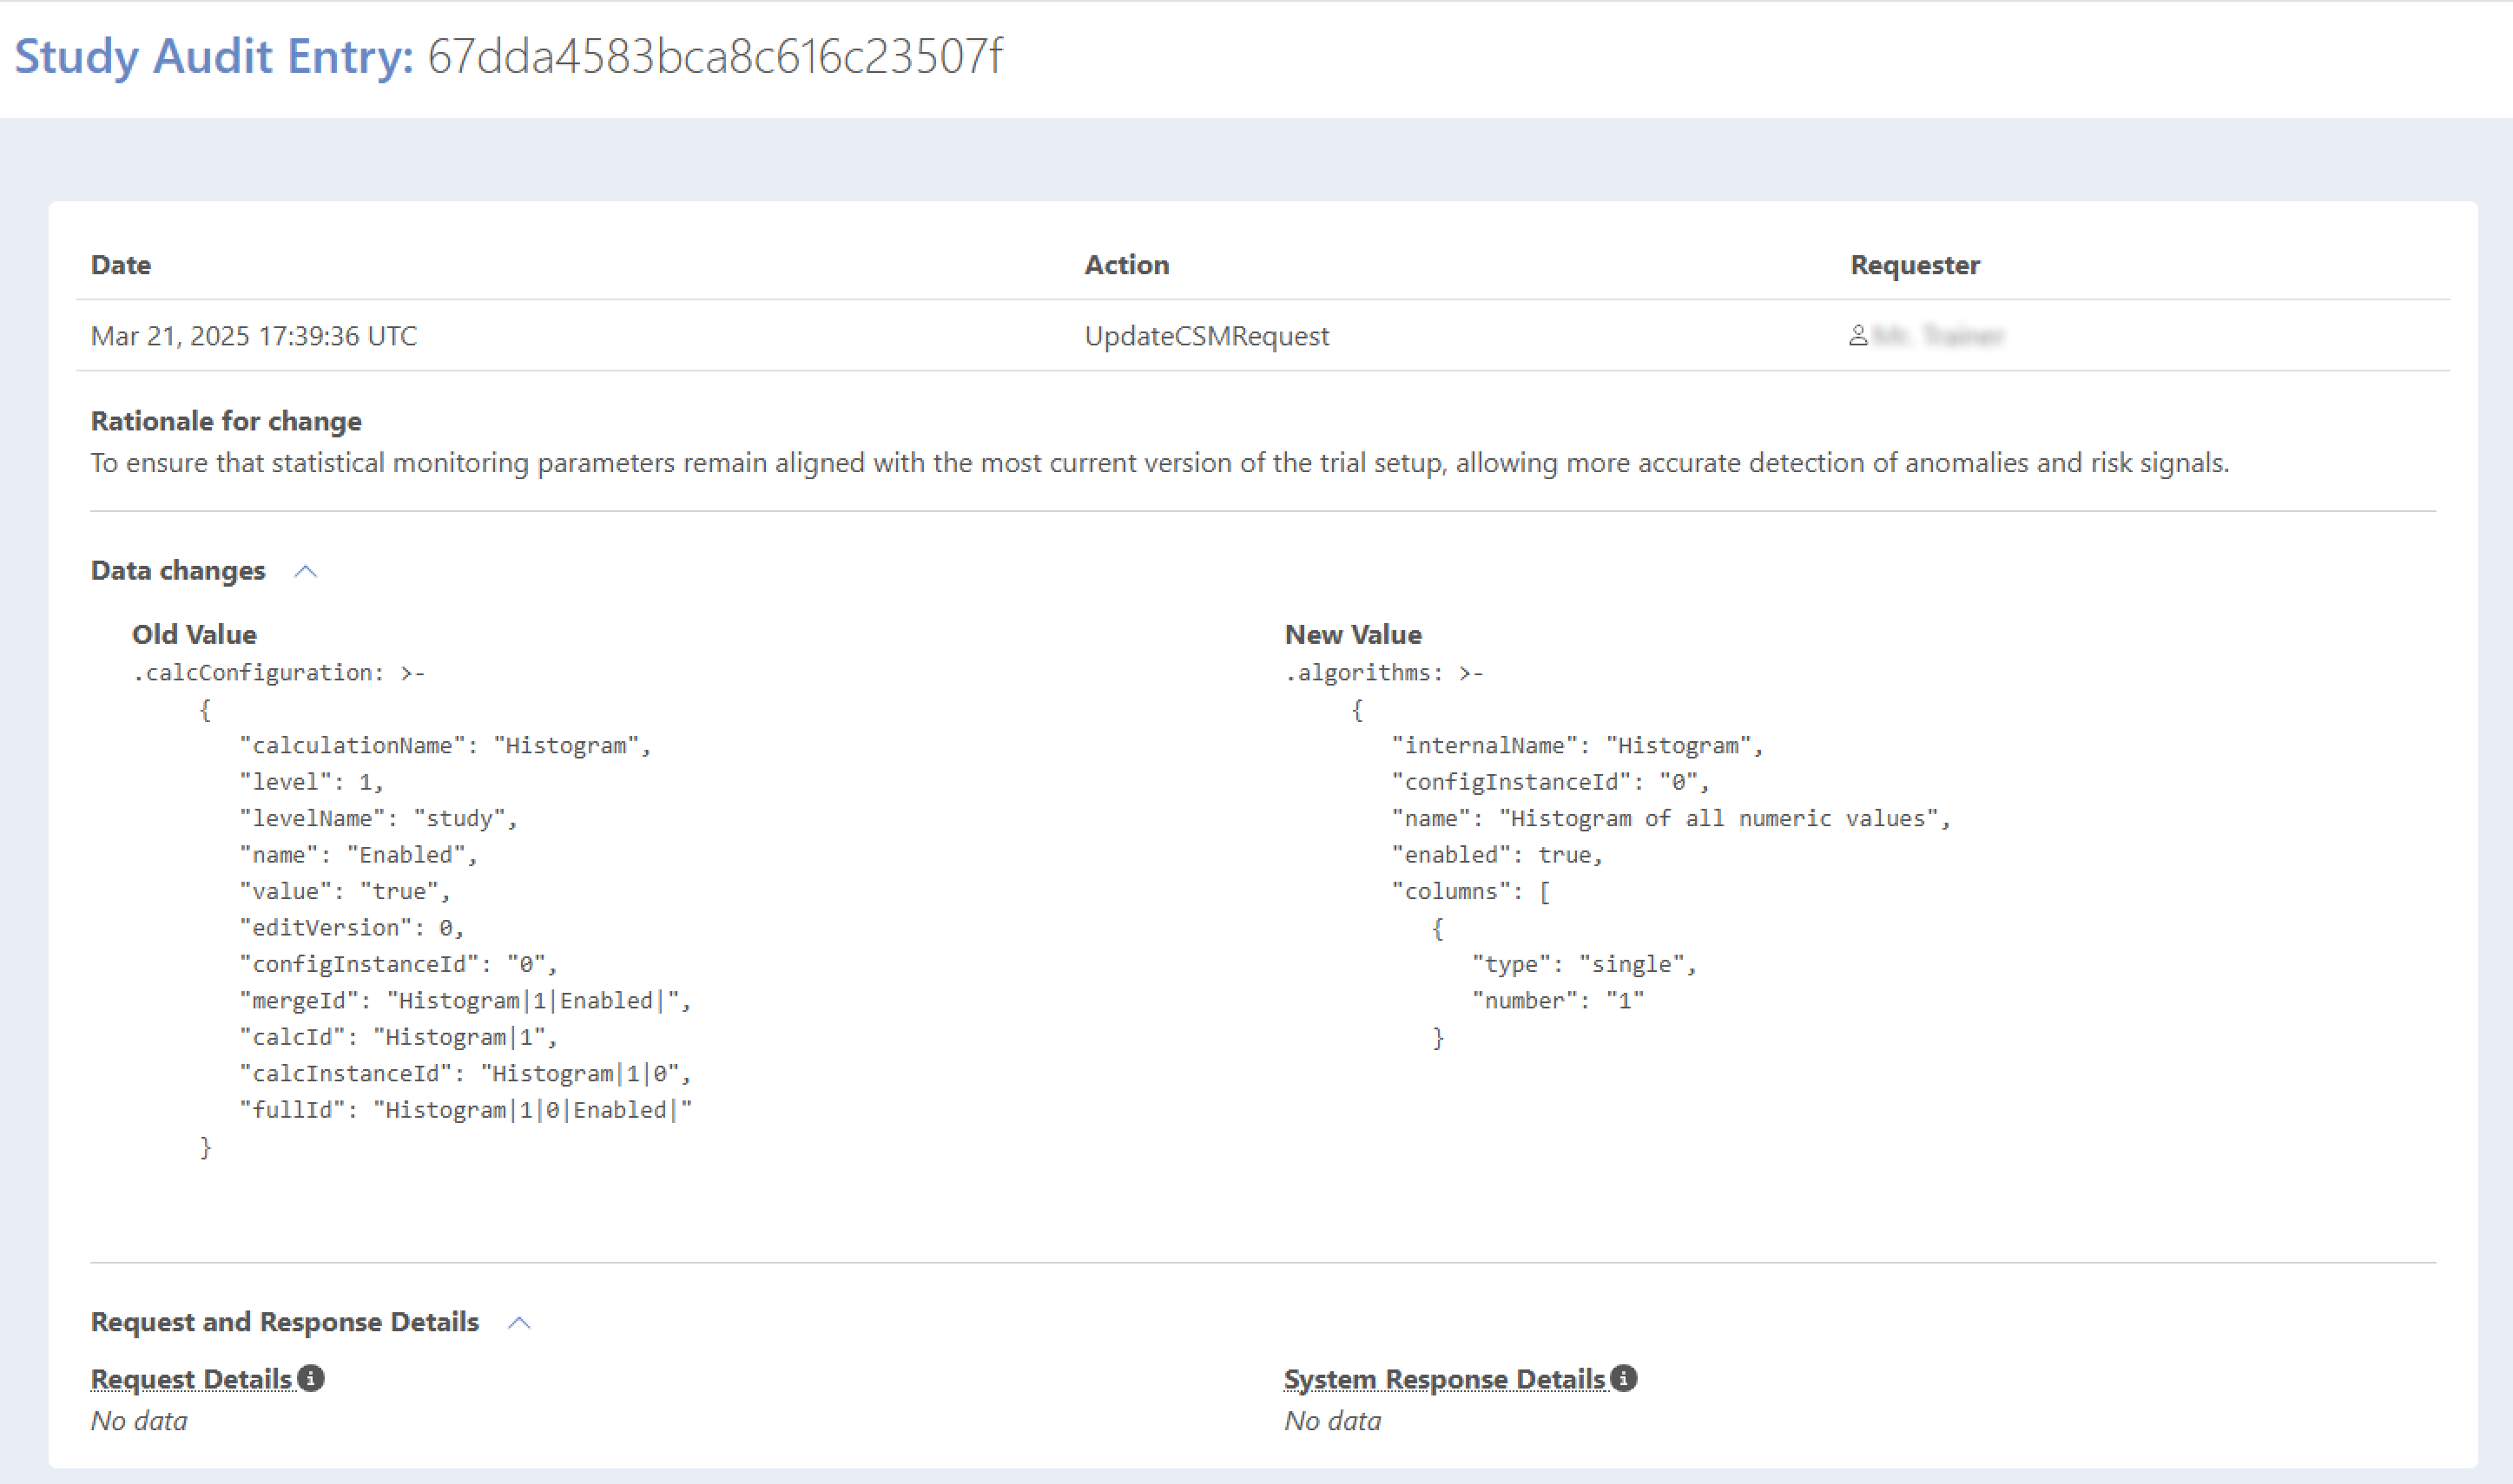Select the Date column header
The height and width of the screenshot is (1484, 2513).
tap(121, 265)
